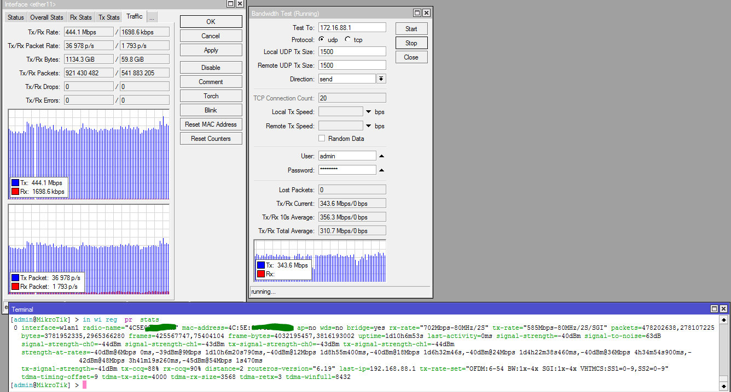Click the Comment button

tap(211, 81)
